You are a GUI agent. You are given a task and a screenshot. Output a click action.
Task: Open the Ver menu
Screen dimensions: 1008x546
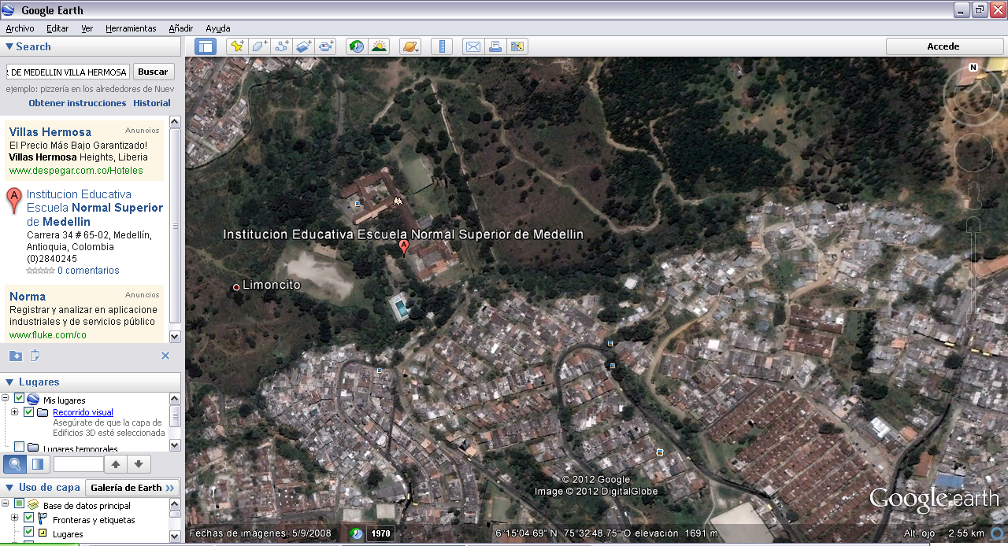point(87,28)
